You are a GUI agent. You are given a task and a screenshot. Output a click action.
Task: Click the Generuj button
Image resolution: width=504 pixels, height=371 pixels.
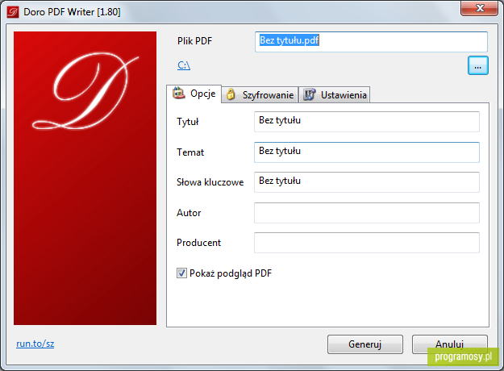pos(364,344)
